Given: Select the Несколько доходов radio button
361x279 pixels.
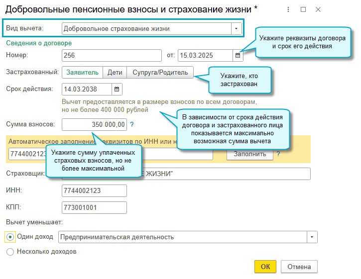Looking at the screenshot, I should pos(10,252).
